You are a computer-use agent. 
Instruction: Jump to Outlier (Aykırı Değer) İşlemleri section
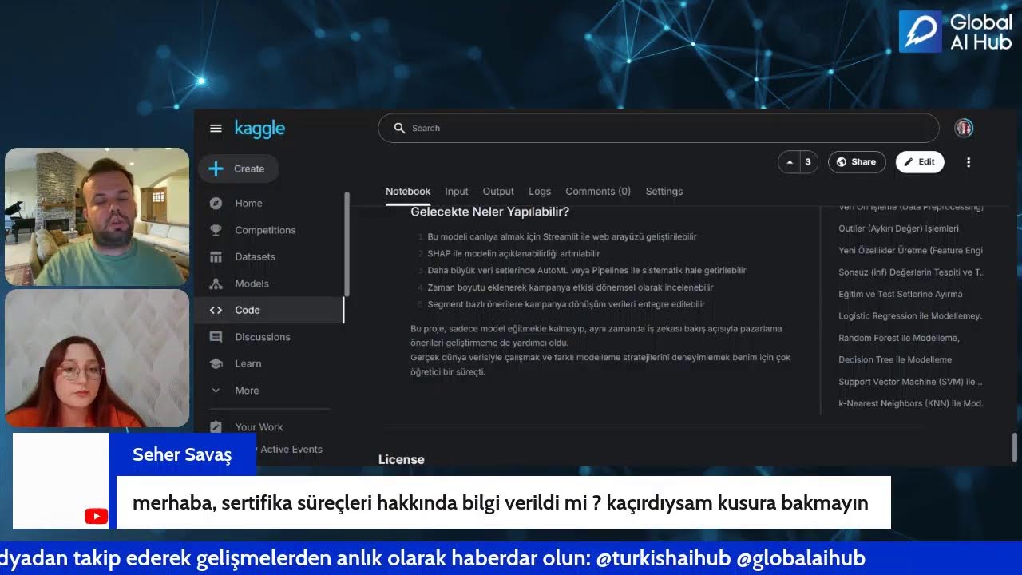[x=898, y=228]
